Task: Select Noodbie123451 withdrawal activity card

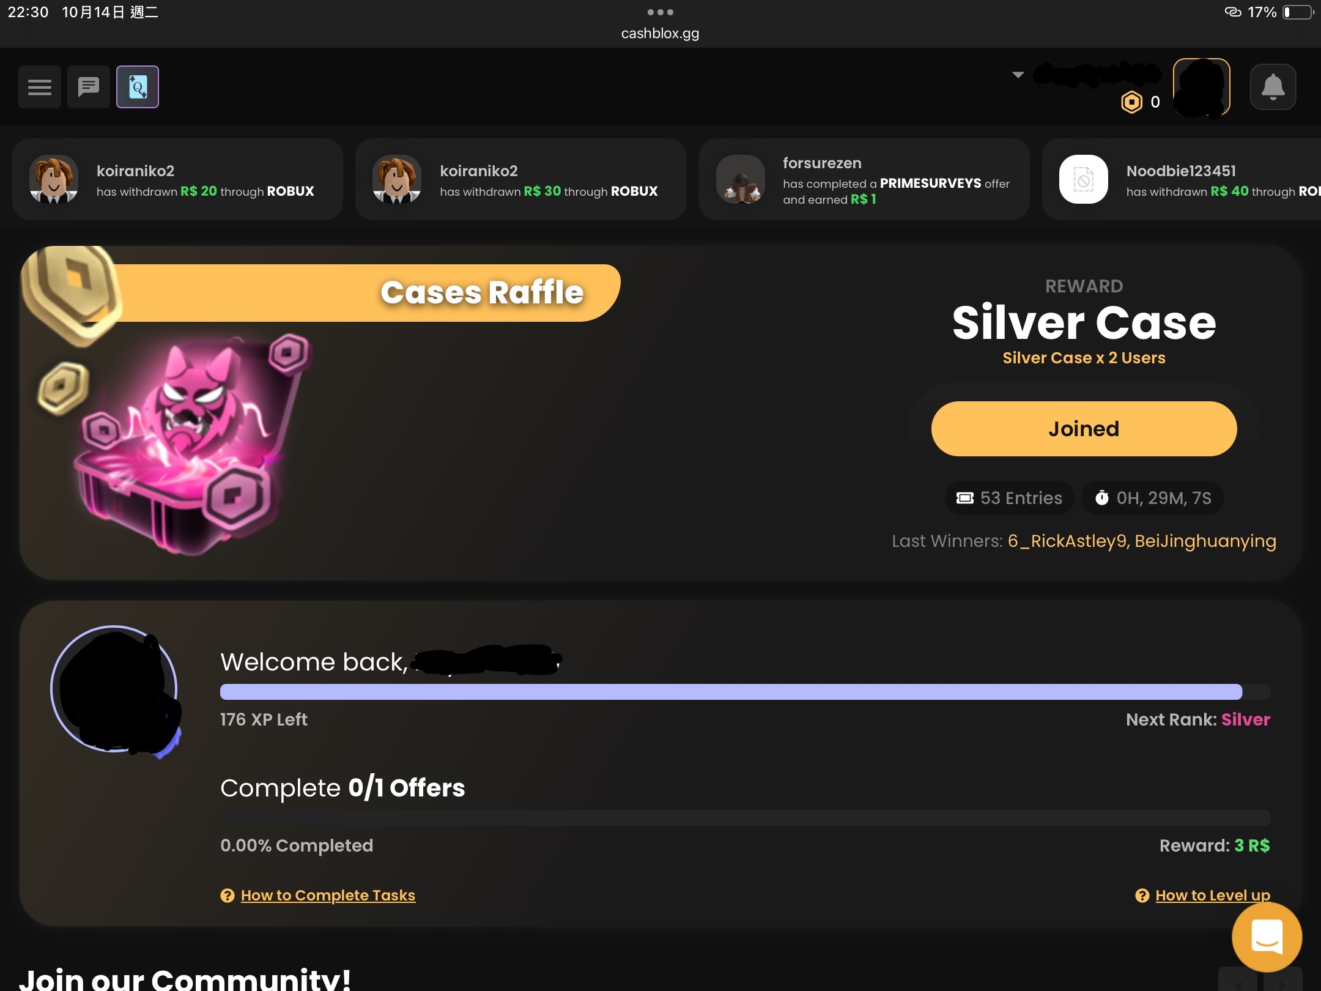Action: 1182,179
